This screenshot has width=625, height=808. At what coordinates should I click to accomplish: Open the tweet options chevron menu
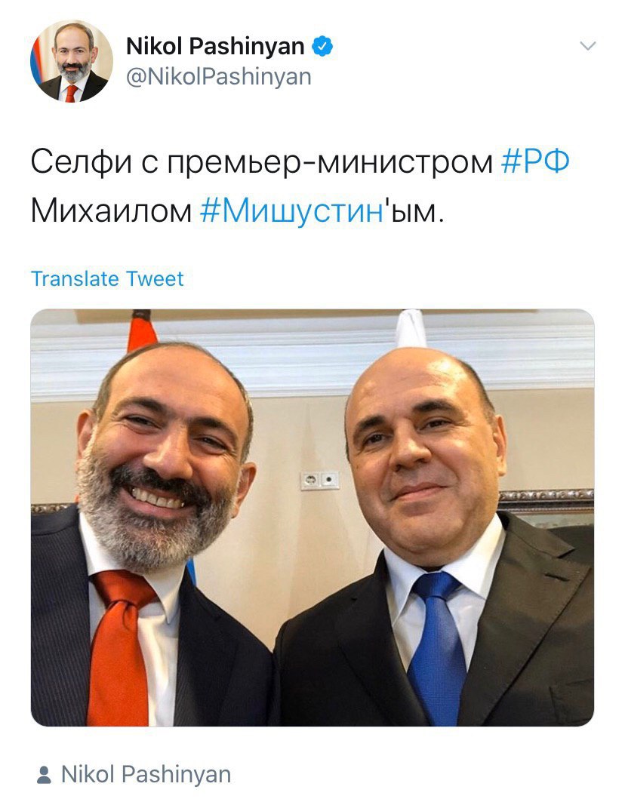point(588,46)
